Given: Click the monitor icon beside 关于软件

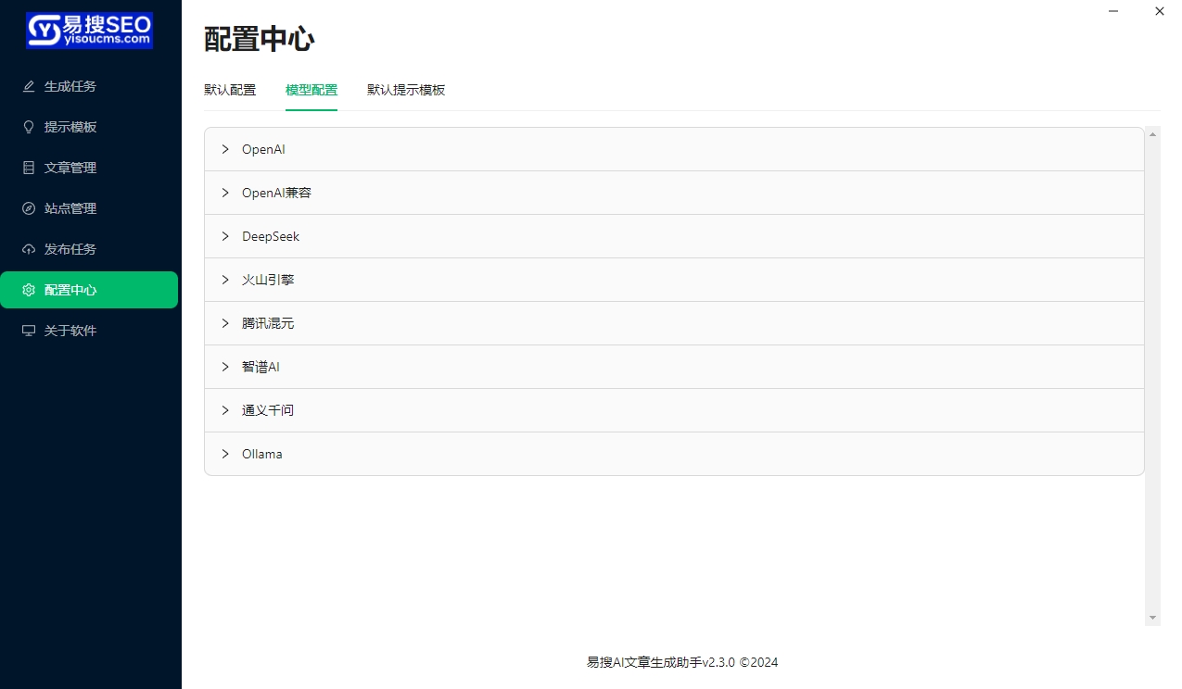Looking at the screenshot, I should (29, 331).
